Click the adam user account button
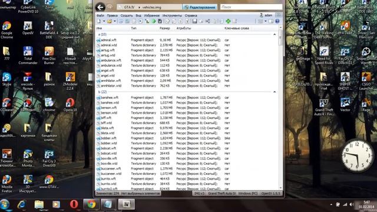 266,15
